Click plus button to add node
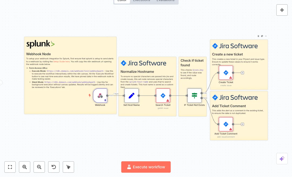The width and height of the screenshot is (292, 177). 282,10
